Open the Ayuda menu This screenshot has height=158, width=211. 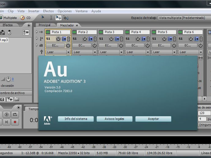click(x=96, y=11)
